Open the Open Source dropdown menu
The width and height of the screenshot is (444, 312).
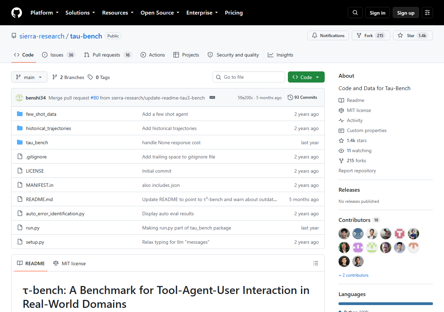tap(160, 12)
